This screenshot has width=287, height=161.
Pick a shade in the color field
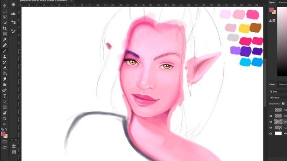tap(282, 42)
